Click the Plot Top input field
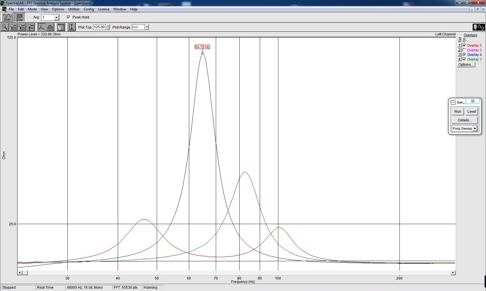The image size is (486, 291). (x=100, y=27)
